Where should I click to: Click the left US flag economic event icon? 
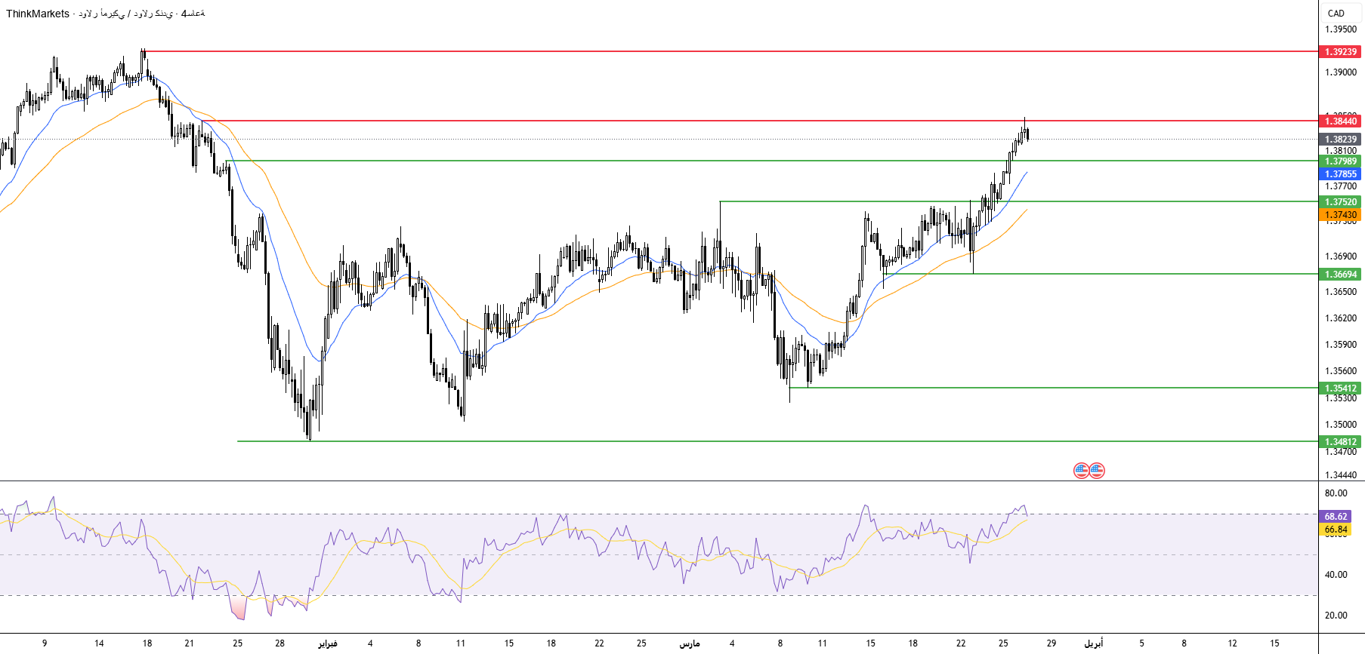tap(1081, 471)
